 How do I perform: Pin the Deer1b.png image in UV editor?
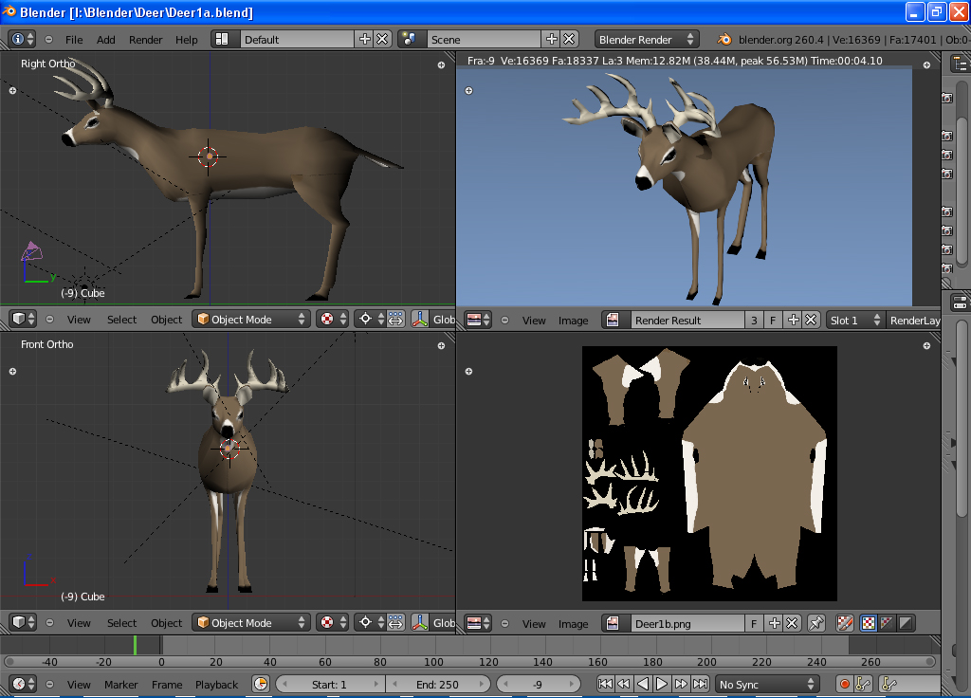[816, 623]
